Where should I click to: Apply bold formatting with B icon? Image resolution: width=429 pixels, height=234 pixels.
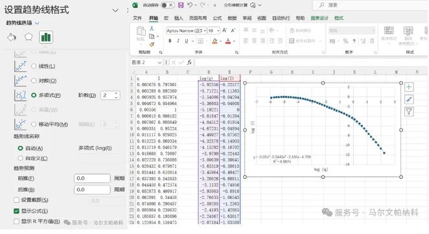pyautogui.click(x=170, y=41)
